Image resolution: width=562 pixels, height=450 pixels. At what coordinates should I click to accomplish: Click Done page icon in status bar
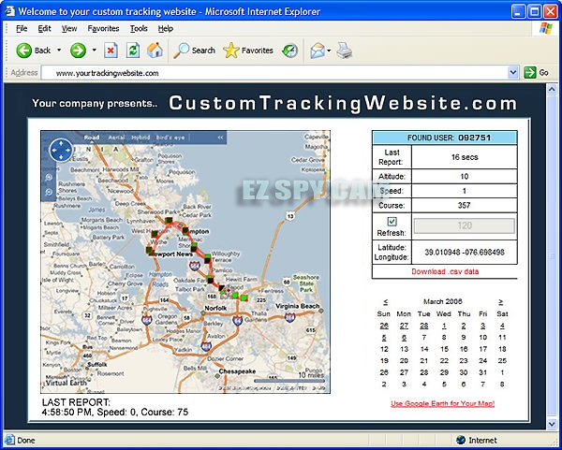coord(9,440)
